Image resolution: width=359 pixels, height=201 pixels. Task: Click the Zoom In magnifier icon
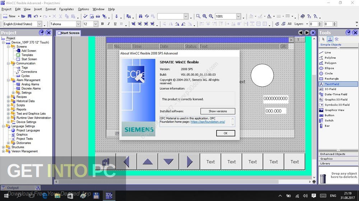click(205, 16)
